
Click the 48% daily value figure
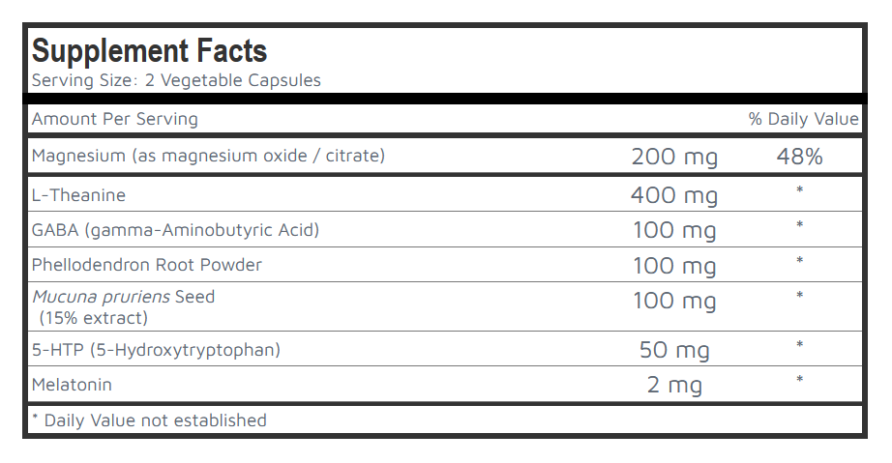[x=799, y=157]
